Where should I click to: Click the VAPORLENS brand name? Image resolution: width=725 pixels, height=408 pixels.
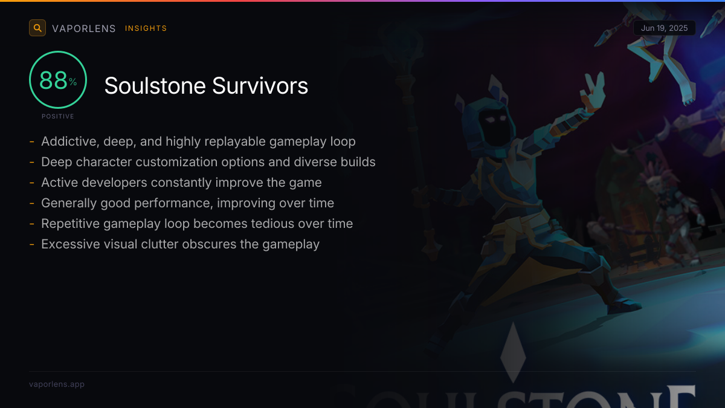click(x=84, y=28)
